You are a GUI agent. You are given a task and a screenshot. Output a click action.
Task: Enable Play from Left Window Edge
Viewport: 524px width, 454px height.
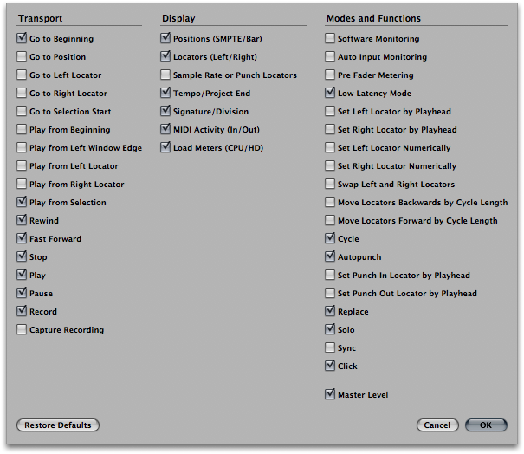click(22, 147)
